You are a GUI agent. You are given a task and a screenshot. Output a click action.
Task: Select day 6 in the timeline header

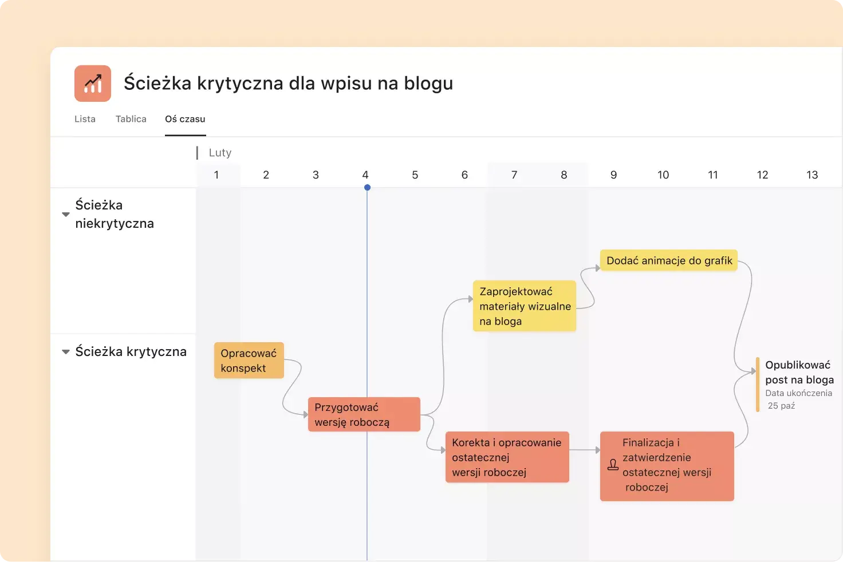coord(464,175)
